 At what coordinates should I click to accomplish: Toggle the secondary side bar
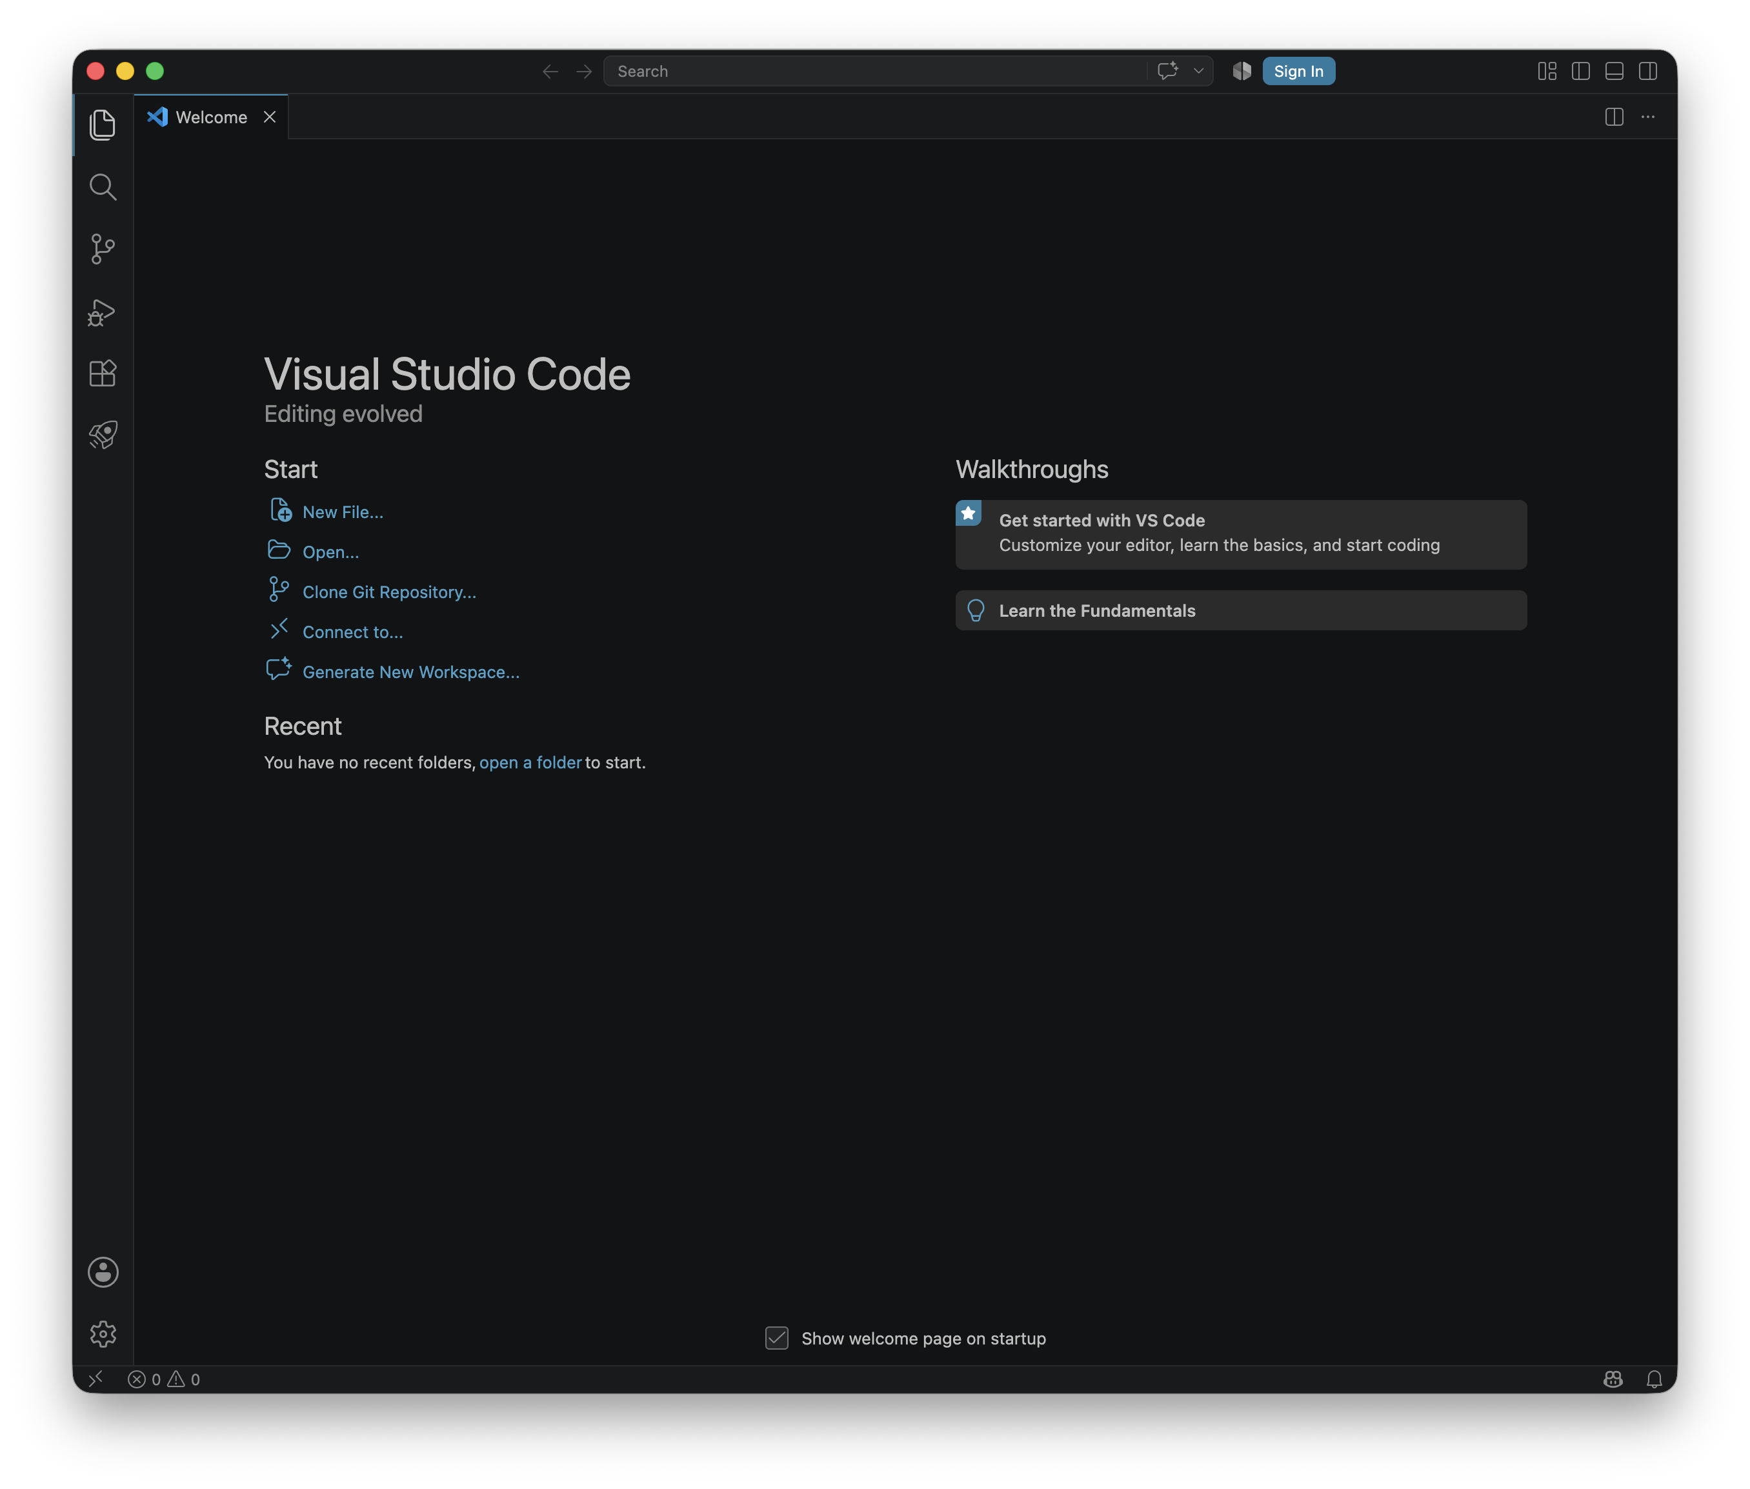pyautogui.click(x=1648, y=71)
